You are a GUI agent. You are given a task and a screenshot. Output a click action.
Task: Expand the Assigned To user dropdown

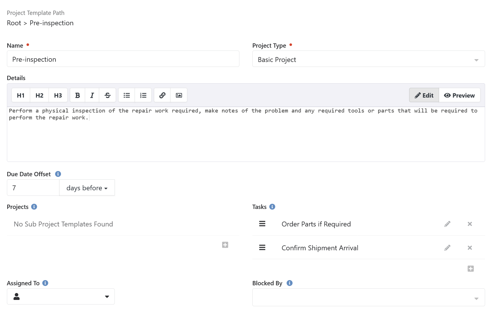click(x=61, y=296)
